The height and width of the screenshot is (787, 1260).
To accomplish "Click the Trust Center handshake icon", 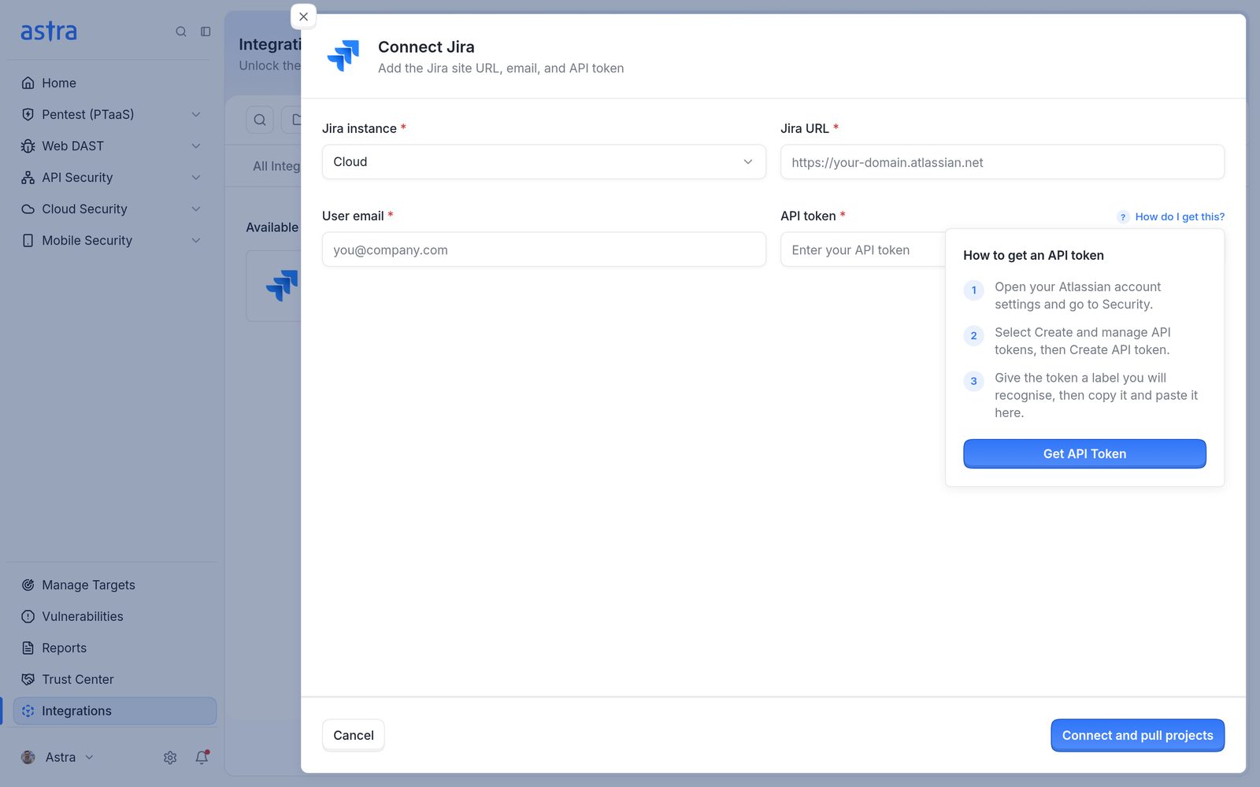I will click(x=28, y=679).
